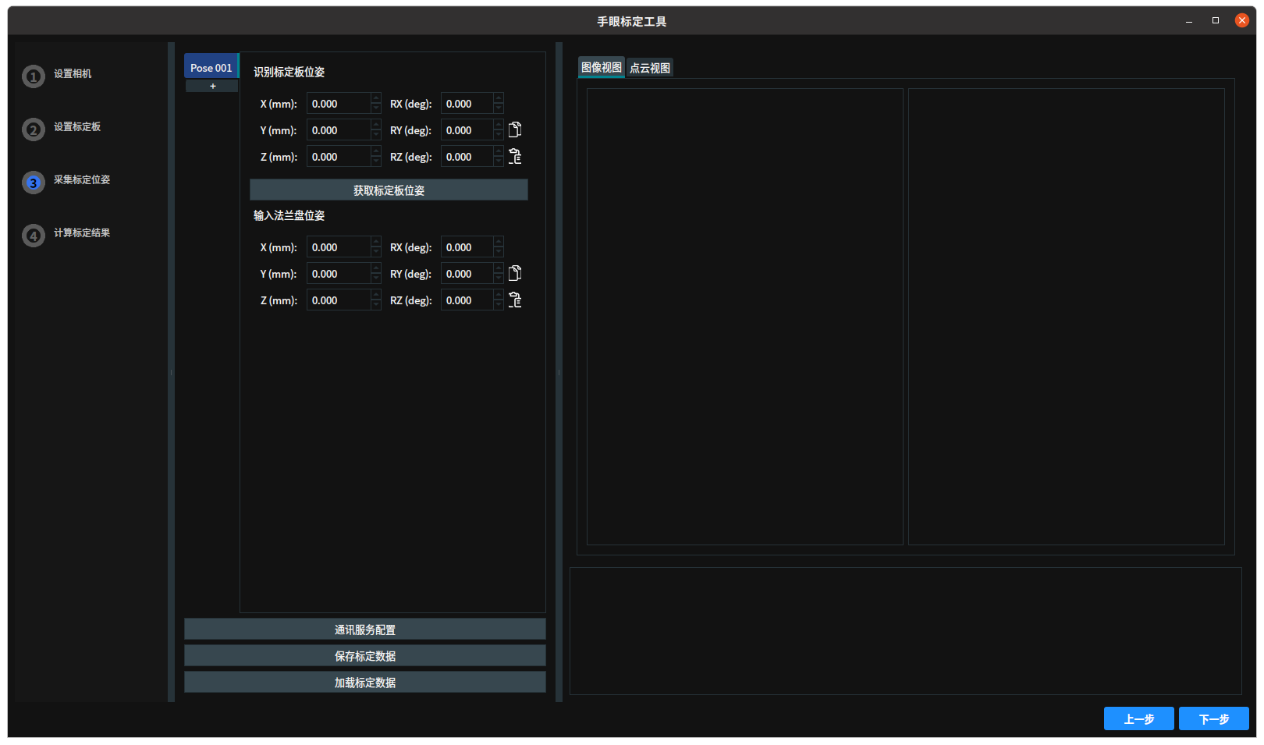Open 通讯服务配置

pos(365,629)
